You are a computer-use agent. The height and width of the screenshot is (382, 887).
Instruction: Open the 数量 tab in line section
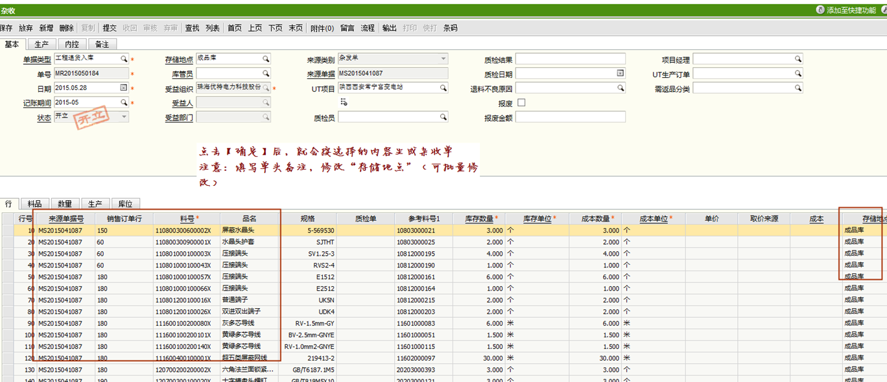(64, 204)
